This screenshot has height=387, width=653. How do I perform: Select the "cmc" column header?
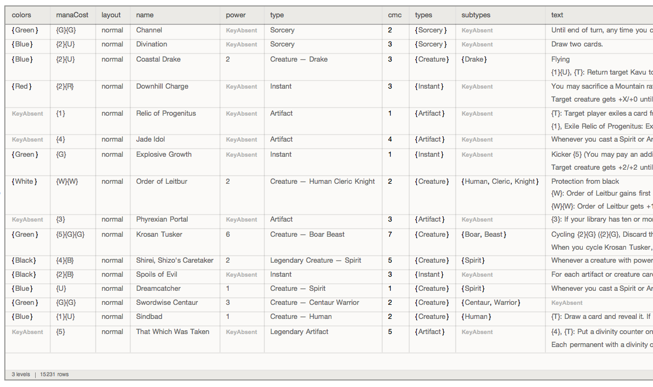tap(395, 15)
